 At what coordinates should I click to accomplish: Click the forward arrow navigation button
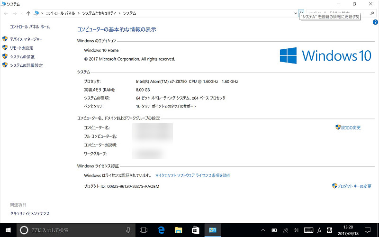(x=15, y=13)
